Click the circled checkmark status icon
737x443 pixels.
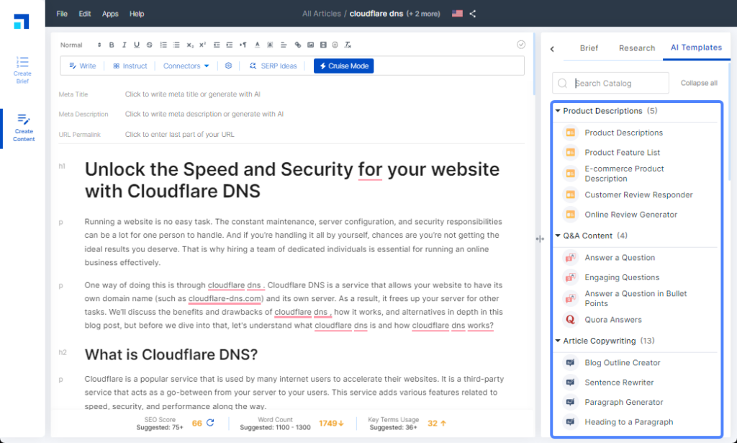521,45
